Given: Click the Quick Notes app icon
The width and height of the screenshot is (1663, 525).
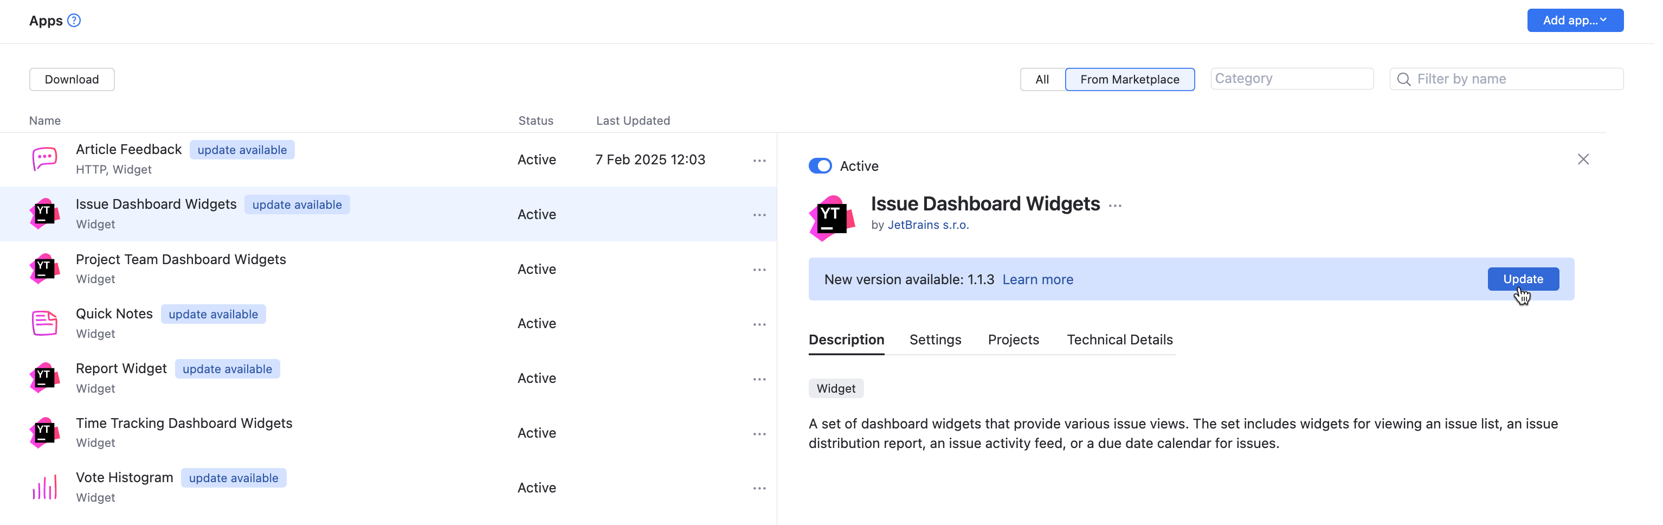Looking at the screenshot, I should point(44,323).
